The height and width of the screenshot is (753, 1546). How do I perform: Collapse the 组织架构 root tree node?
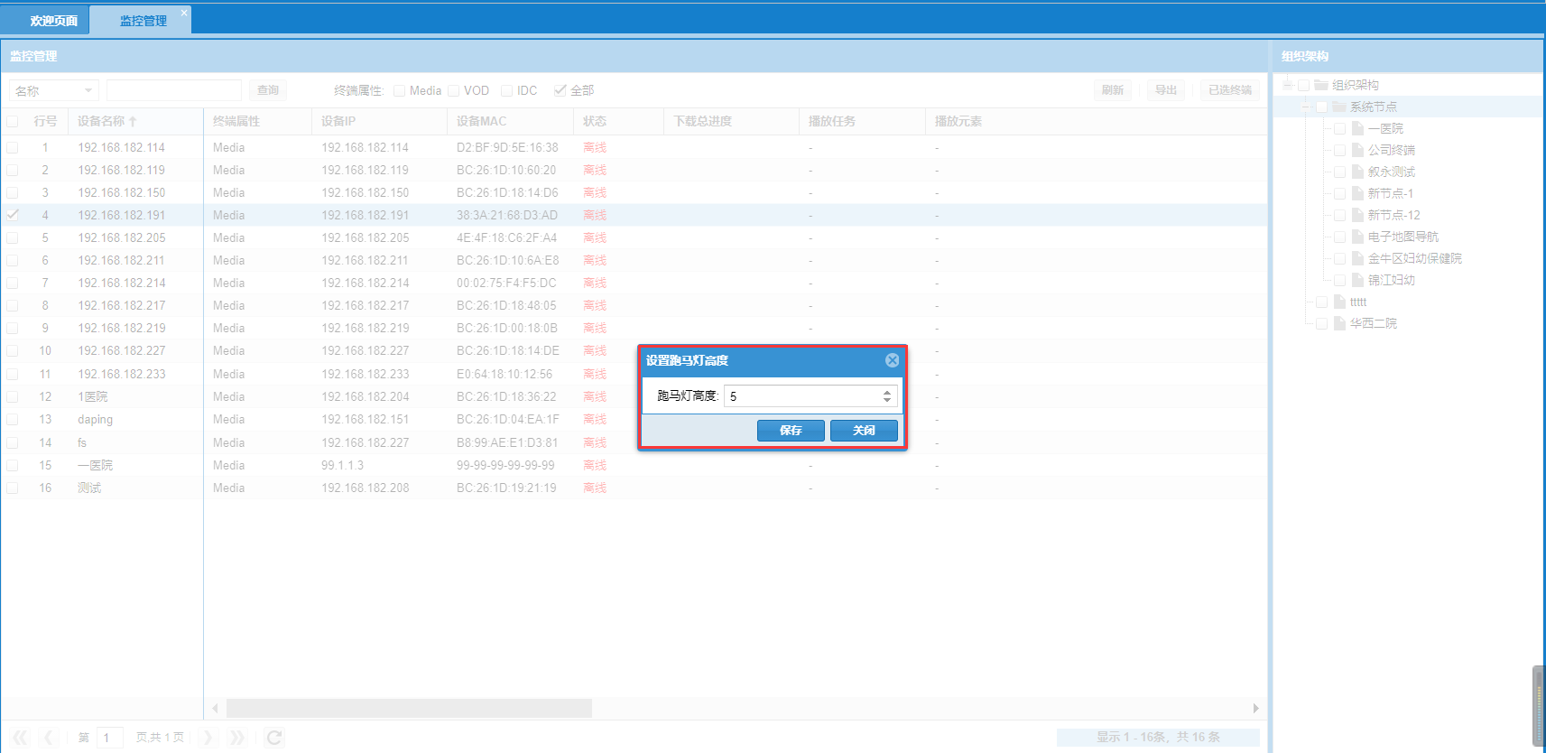(1288, 85)
